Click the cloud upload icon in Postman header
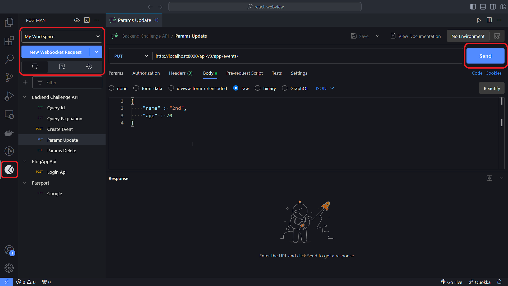Image resolution: width=508 pixels, height=286 pixels. coord(77,20)
